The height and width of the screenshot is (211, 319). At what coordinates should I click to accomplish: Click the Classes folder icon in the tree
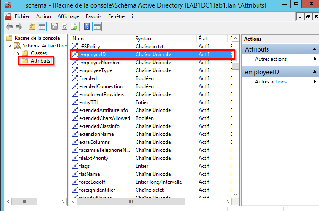click(25, 53)
